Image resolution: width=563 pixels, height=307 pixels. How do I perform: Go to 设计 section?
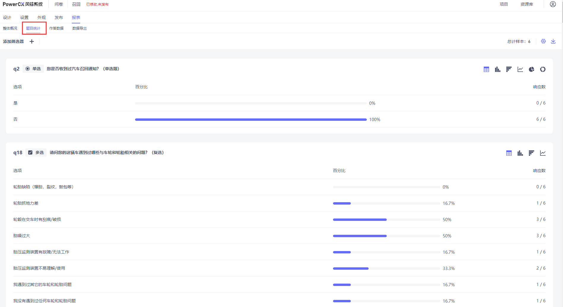[x=7, y=17]
